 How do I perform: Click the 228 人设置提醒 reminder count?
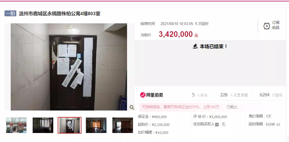pos(234,95)
